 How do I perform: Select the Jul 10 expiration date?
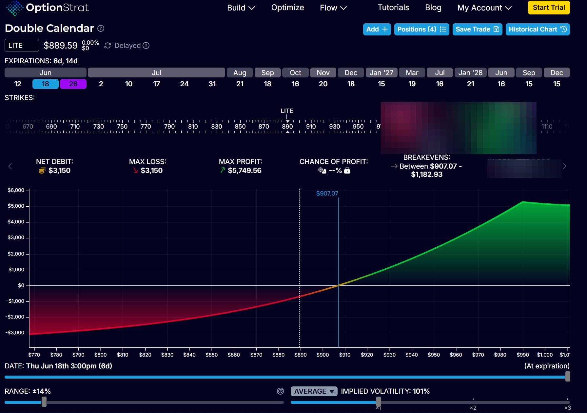click(x=129, y=84)
